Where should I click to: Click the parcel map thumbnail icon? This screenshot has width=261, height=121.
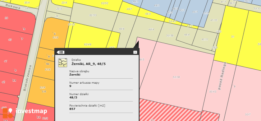point(62,63)
